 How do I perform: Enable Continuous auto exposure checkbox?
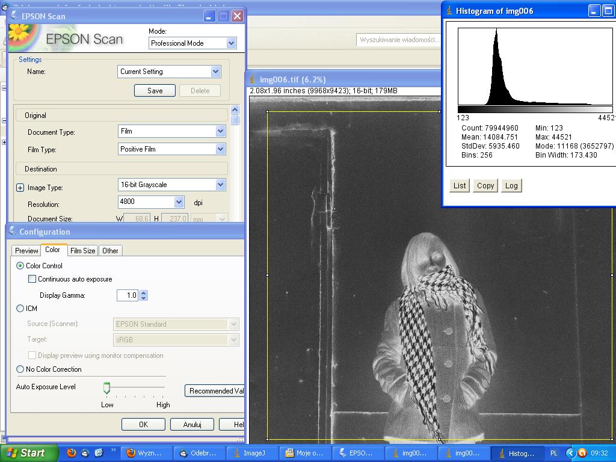(x=32, y=279)
